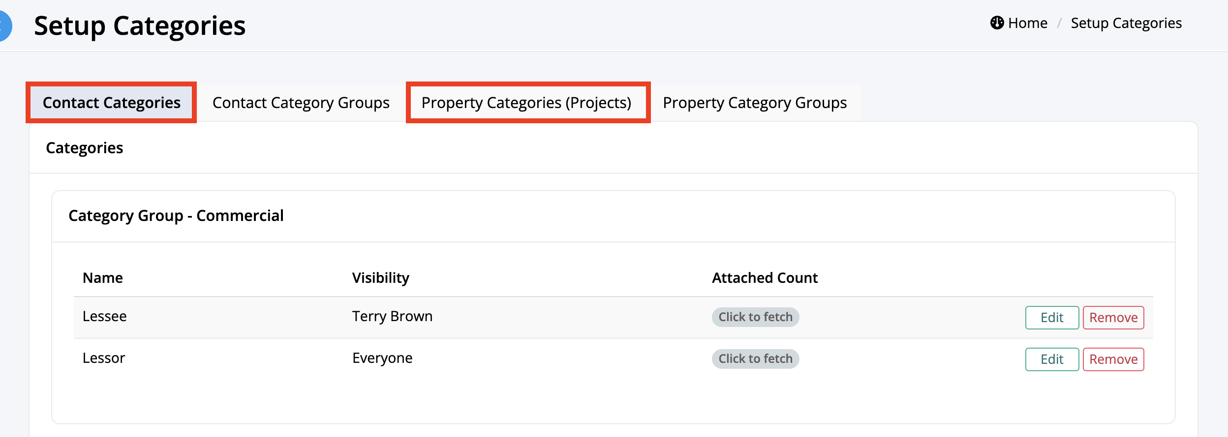Image resolution: width=1228 pixels, height=437 pixels.
Task: Remove the Lessee category
Action: click(x=1113, y=318)
